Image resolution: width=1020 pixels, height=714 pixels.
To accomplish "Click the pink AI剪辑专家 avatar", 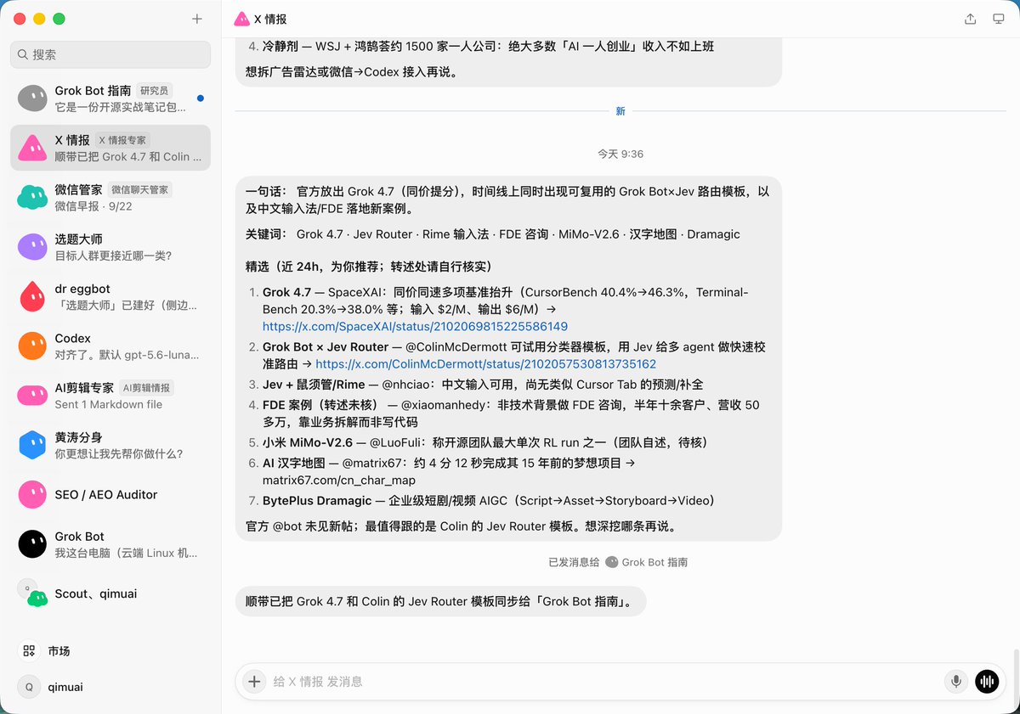I will click(x=32, y=396).
